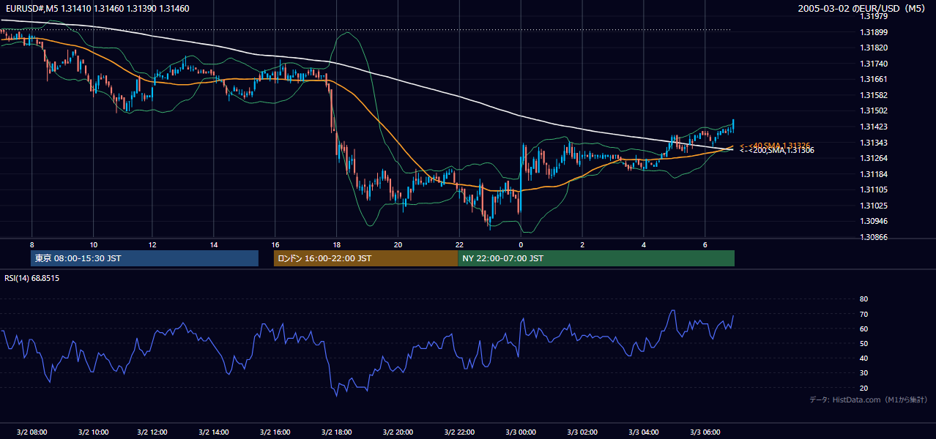Click hour label 18 under the price chart
936x439 pixels.
[336, 244]
